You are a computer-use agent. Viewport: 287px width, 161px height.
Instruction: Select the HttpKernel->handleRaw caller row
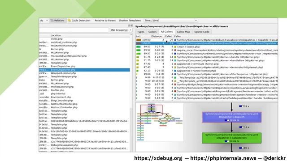click(x=207, y=60)
